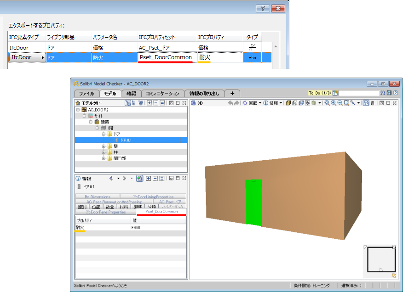Collapse the ドア folder node

(x=104, y=134)
